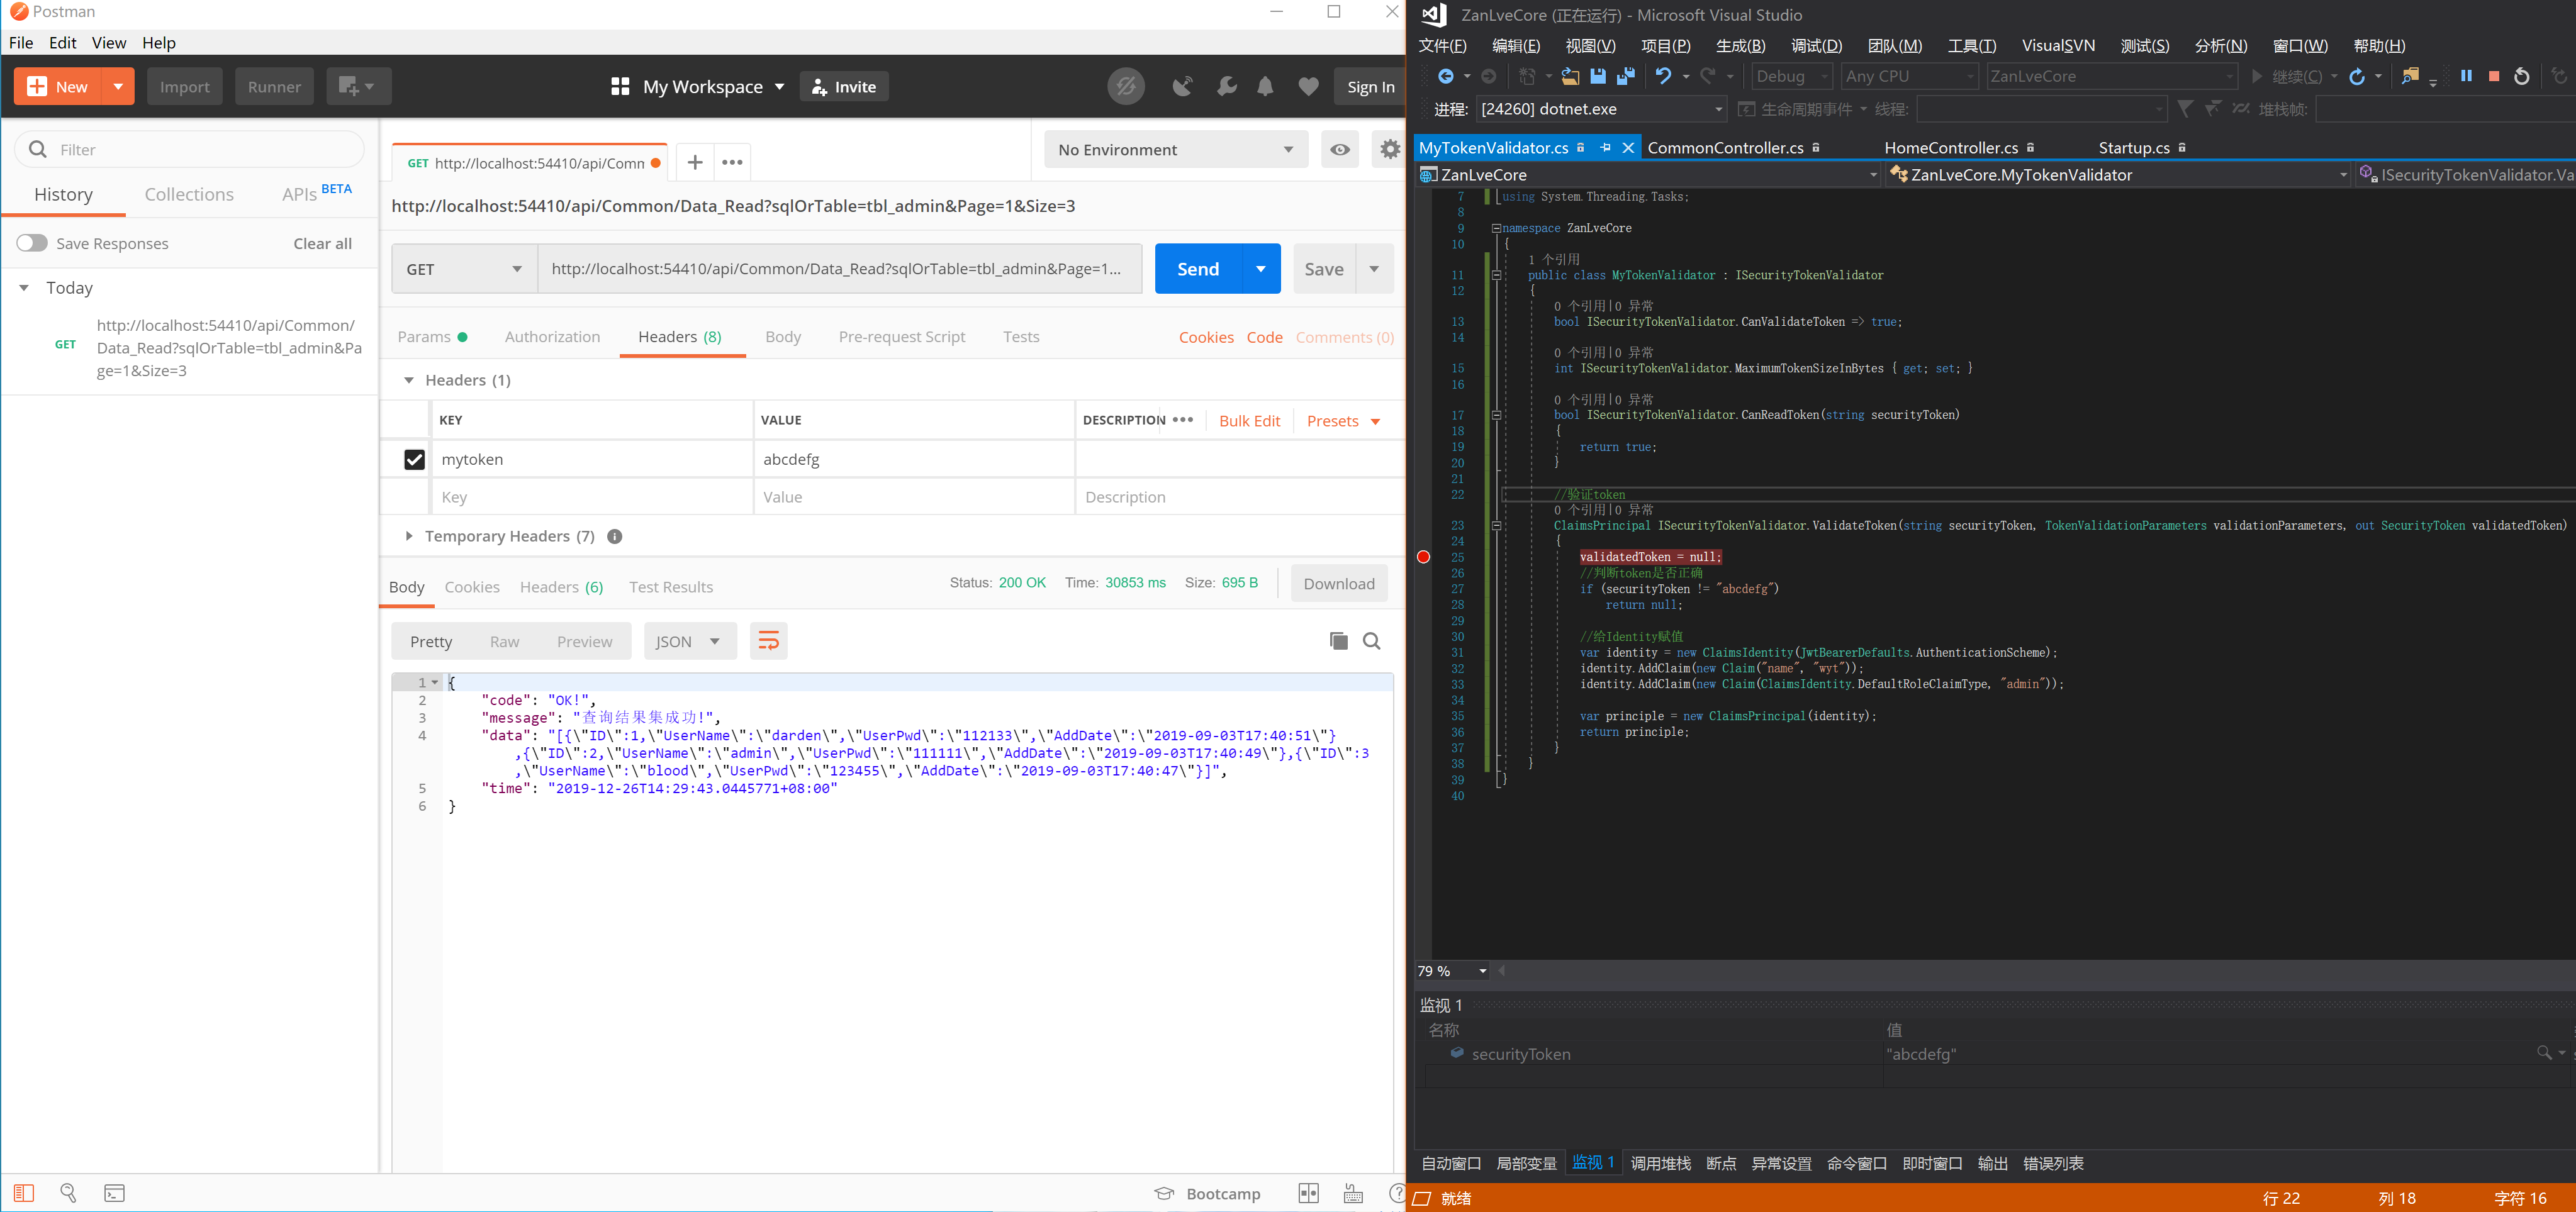The width and height of the screenshot is (2576, 1212).
Task: Open file icon in Visual Studio toolbar
Action: point(1570,76)
